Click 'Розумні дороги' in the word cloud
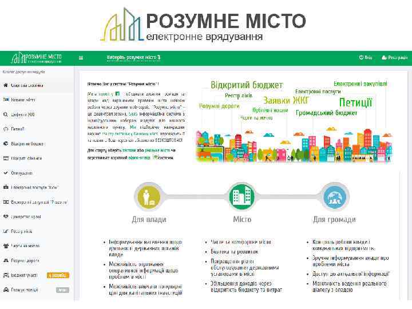This screenshot has height=309, width=412. click(219, 106)
